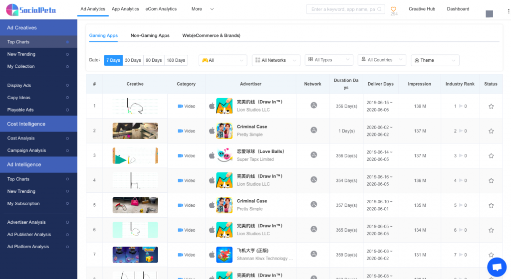511x279 pixels.
Task: Open the Theme dropdown
Action: 435,60
